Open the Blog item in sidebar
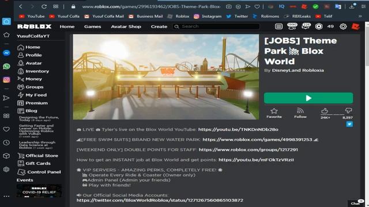369x207 pixels. pos(27,110)
